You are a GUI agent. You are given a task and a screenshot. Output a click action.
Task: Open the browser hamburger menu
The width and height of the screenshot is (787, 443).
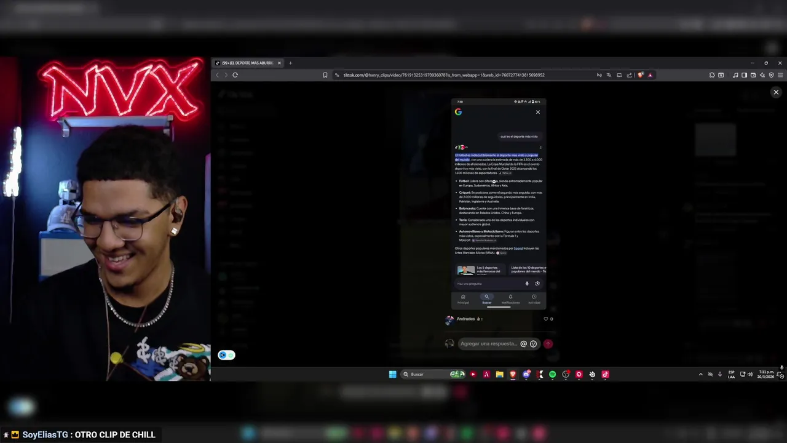pos(780,75)
